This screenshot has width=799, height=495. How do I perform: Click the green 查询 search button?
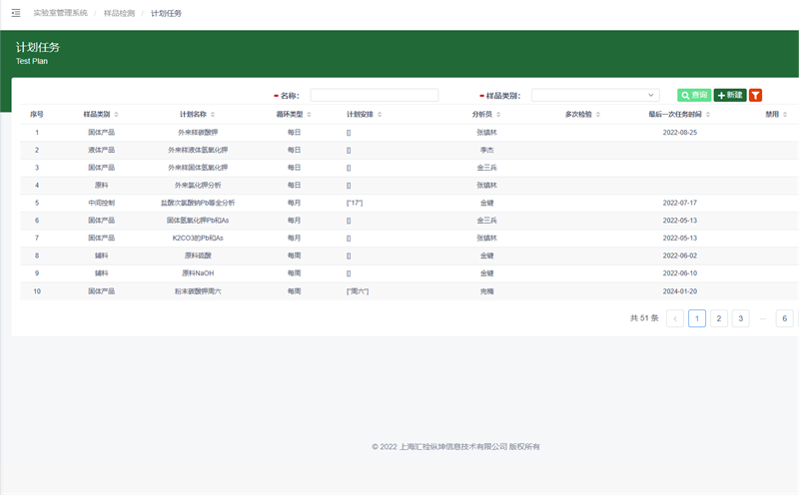tap(693, 95)
